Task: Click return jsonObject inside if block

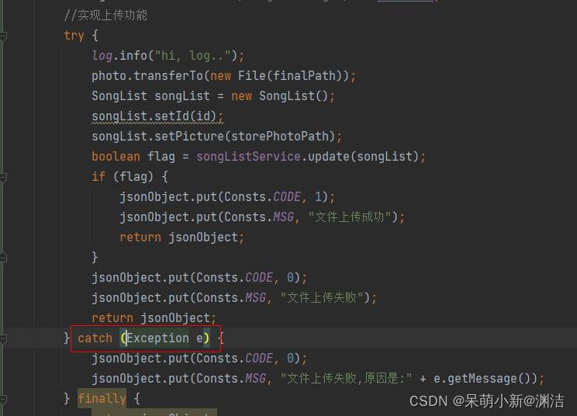Action: [x=181, y=237]
